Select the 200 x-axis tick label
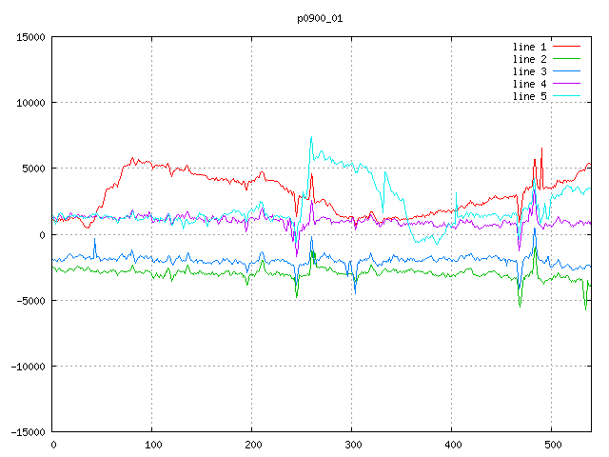 (x=252, y=444)
